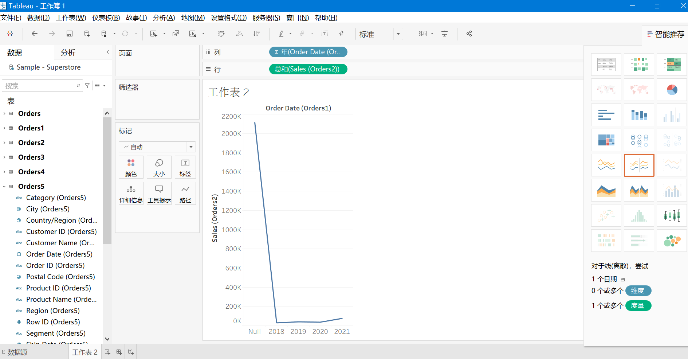Expand the Orders1 table
Image resolution: width=688 pixels, height=359 pixels.
pyautogui.click(x=4, y=128)
